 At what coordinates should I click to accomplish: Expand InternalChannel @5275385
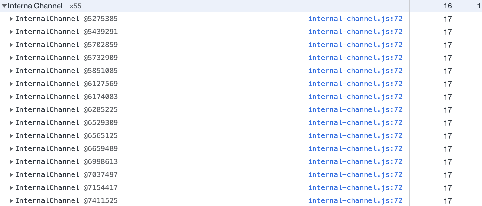pyautogui.click(x=11, y=19)
